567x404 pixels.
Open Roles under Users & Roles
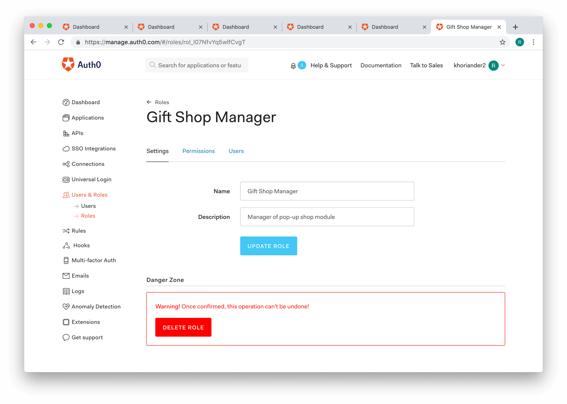tap(88, 216)
